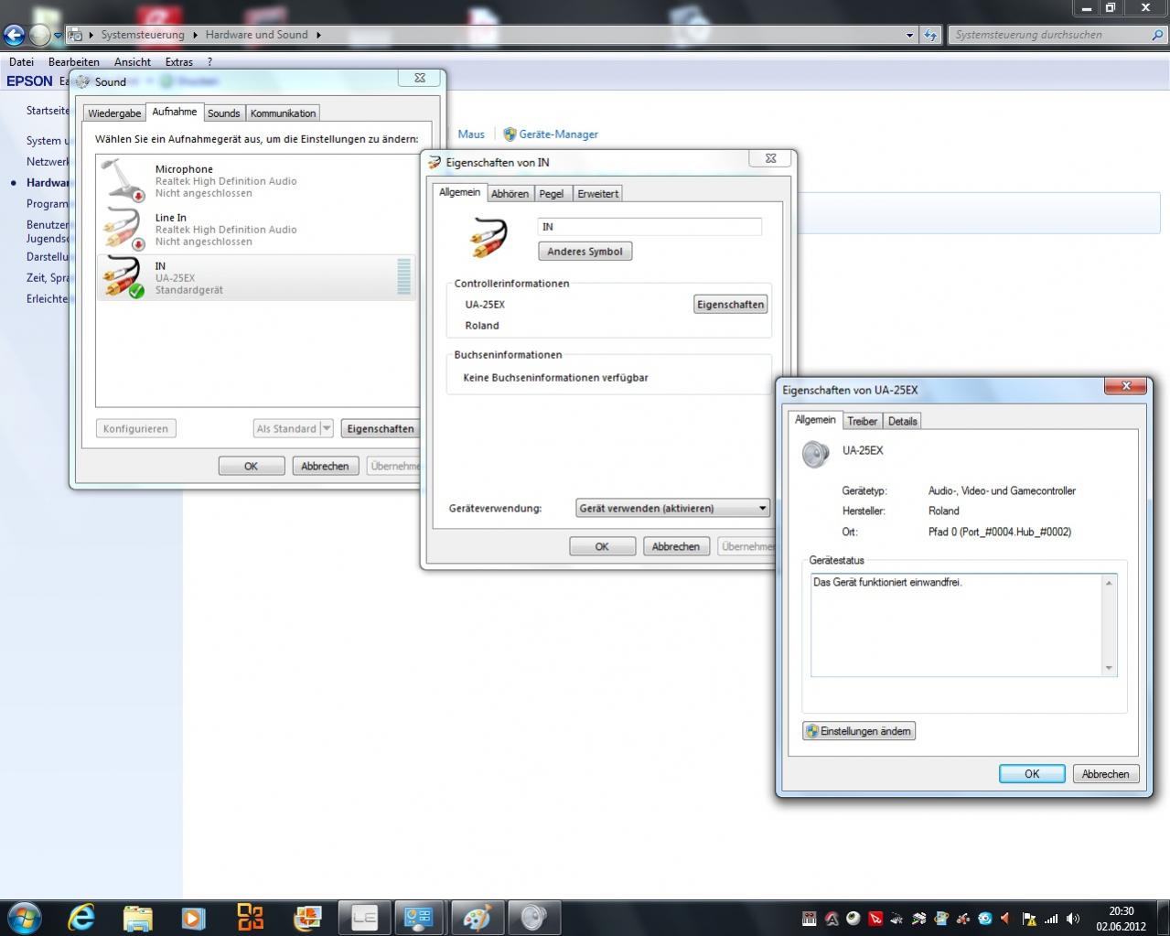Click the Gerätestatus scrollbar down arrow
The width and height of the screenshot is (1170, 936).
[x=1110, y=668]
